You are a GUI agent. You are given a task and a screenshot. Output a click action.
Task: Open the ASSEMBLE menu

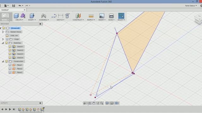44,20
